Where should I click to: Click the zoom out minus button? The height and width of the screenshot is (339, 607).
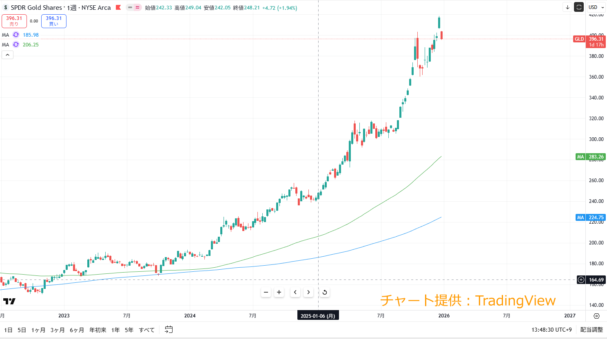point(266,292)
